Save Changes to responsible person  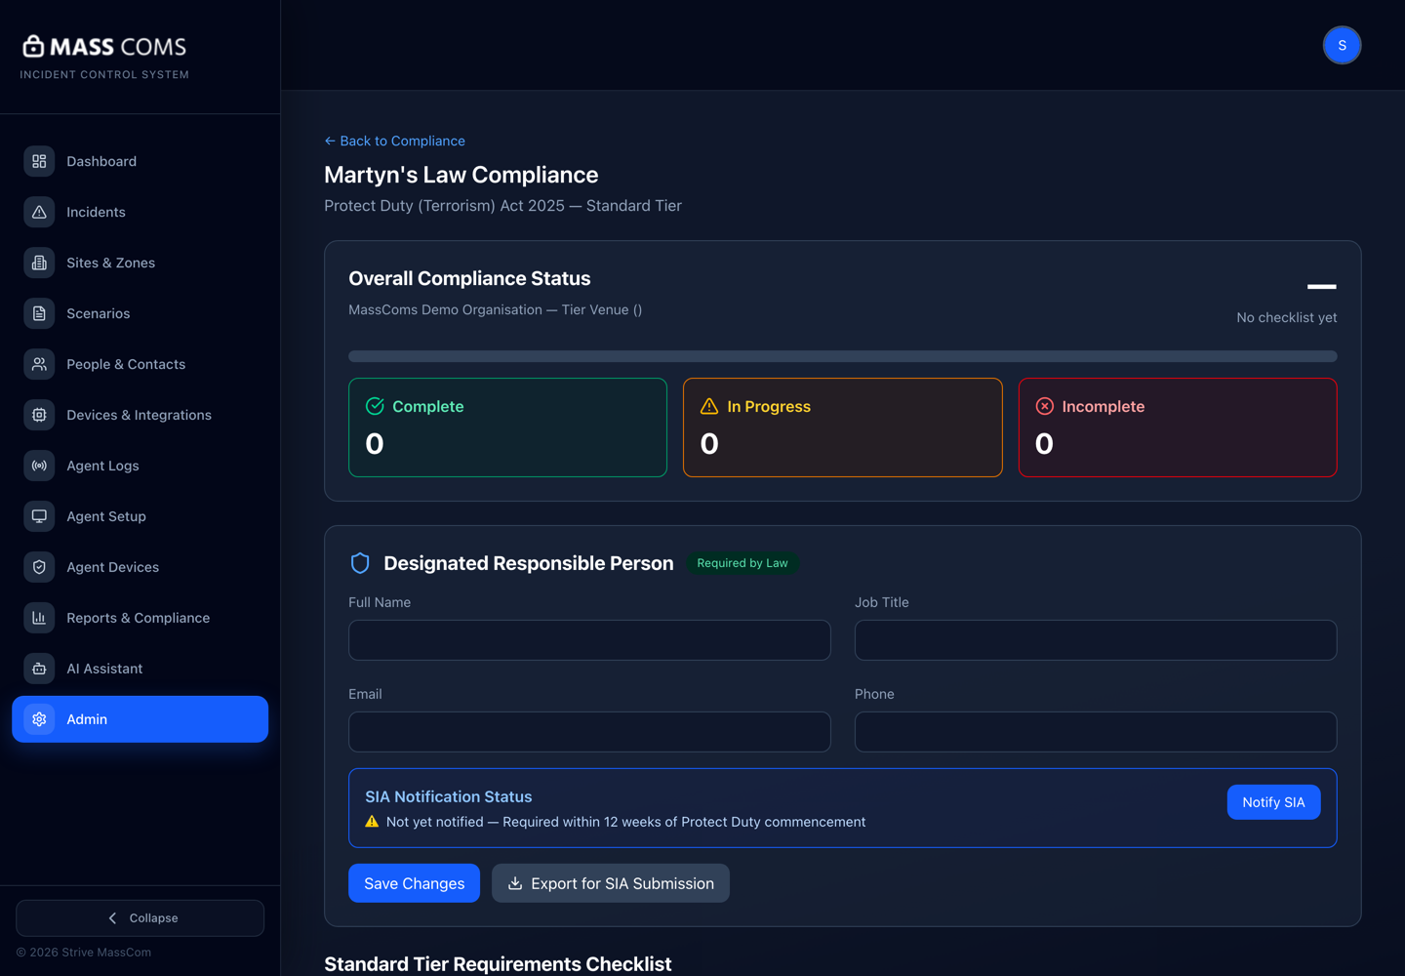414,883
